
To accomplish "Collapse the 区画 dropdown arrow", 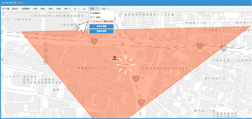I will tap(97, 9).
